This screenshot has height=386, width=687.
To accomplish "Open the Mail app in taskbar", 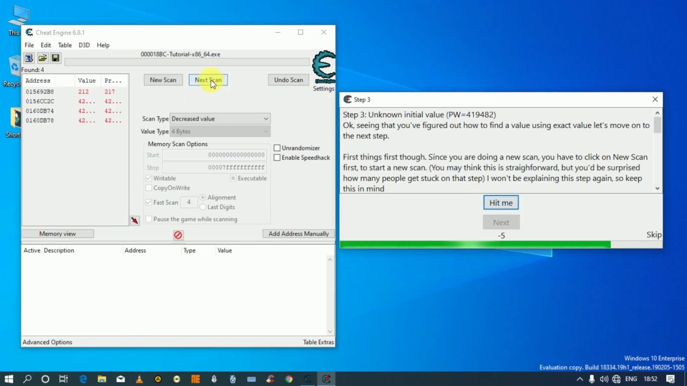I will [121, 379].
